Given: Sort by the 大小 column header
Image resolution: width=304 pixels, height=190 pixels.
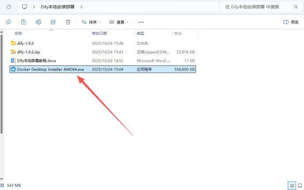Looking at the screenshot, I should [x=178, y=33].
